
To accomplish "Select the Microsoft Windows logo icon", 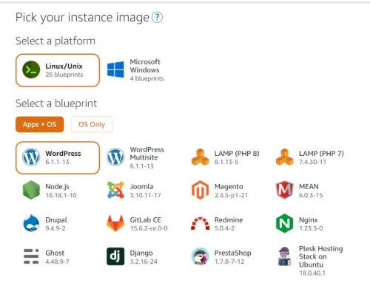I will tap(115, 69).
